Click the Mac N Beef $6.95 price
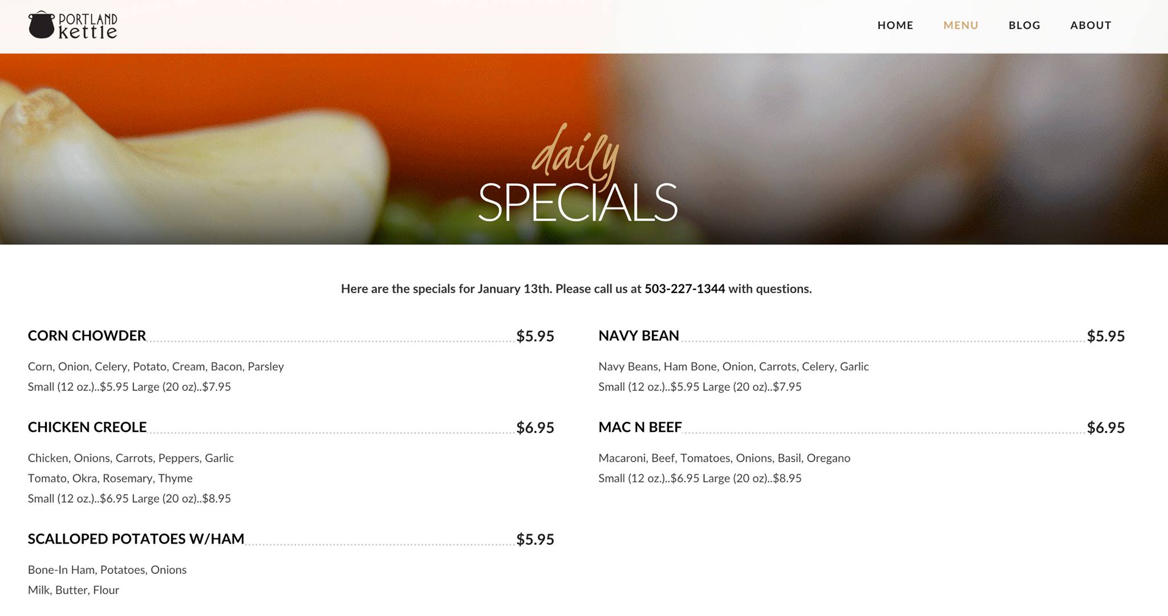The width and height of the screenshot is (1168, 616). point(1105,428)
